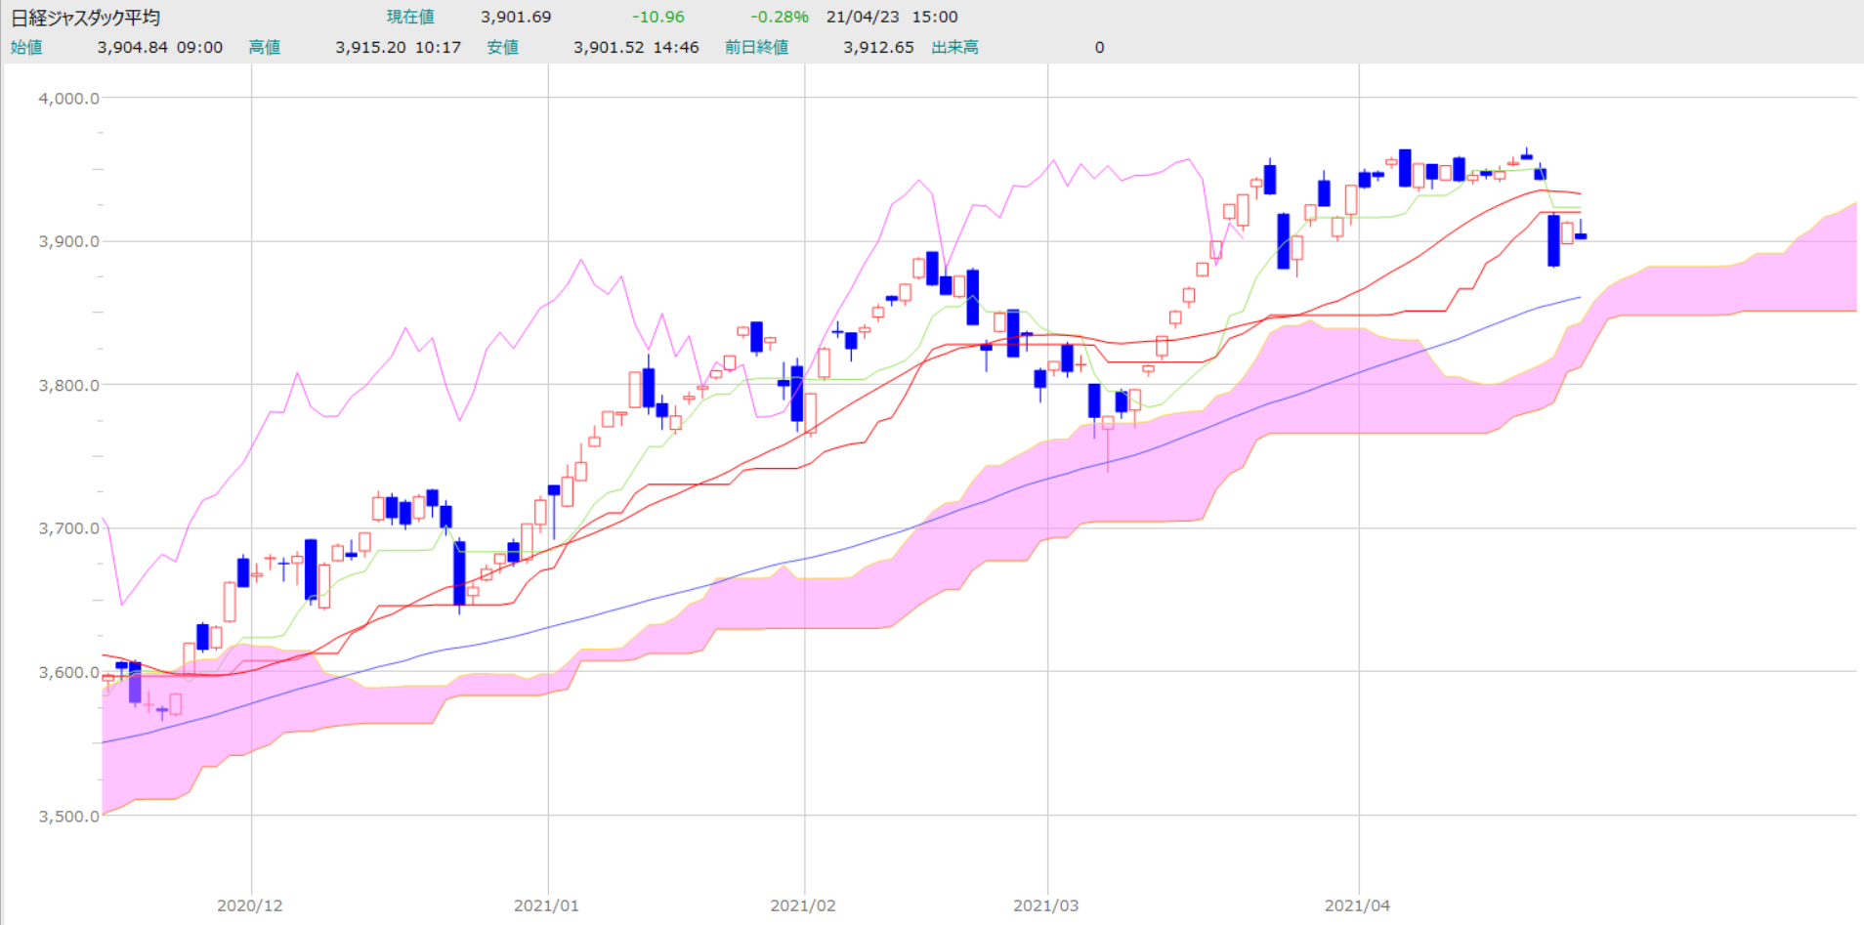Image resolution: width=1864 pixels, height=925 pixels.
Task: Click the current value 3,901.69
Action: click(516, 18)
